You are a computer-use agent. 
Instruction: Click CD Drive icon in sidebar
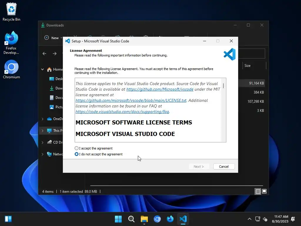click(49, 142)
